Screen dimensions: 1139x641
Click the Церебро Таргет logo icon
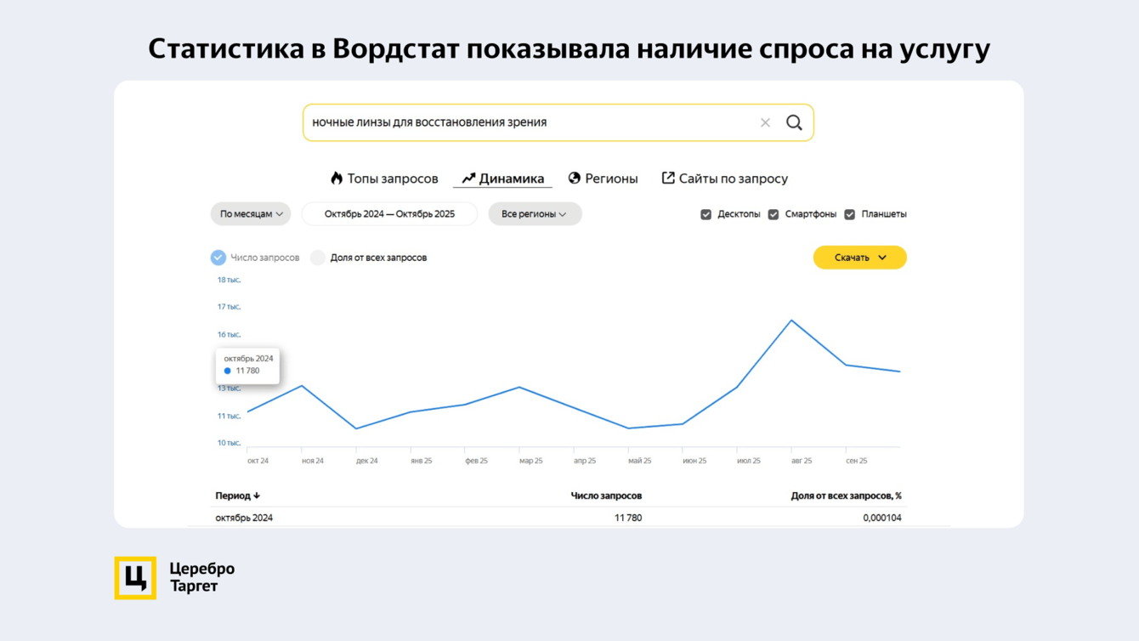(135, 578)
